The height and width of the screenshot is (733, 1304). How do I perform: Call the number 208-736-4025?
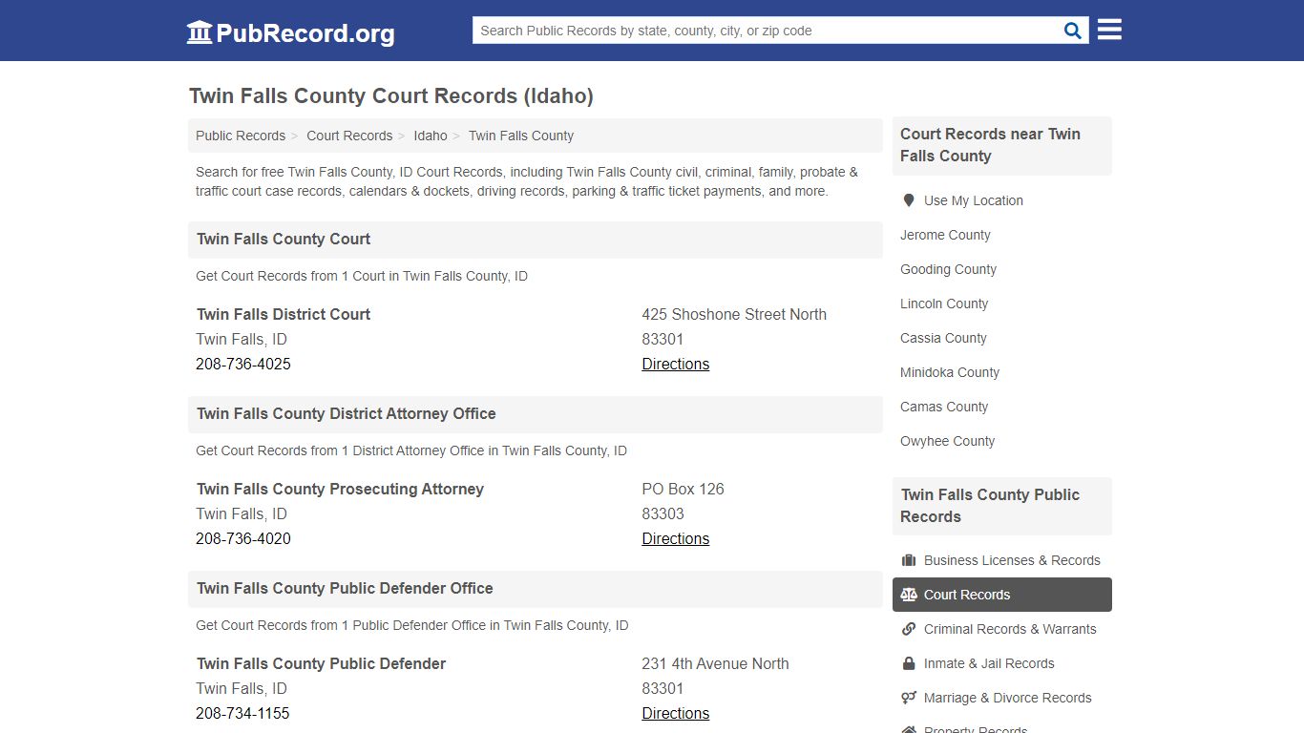click(x=243, y=364)
